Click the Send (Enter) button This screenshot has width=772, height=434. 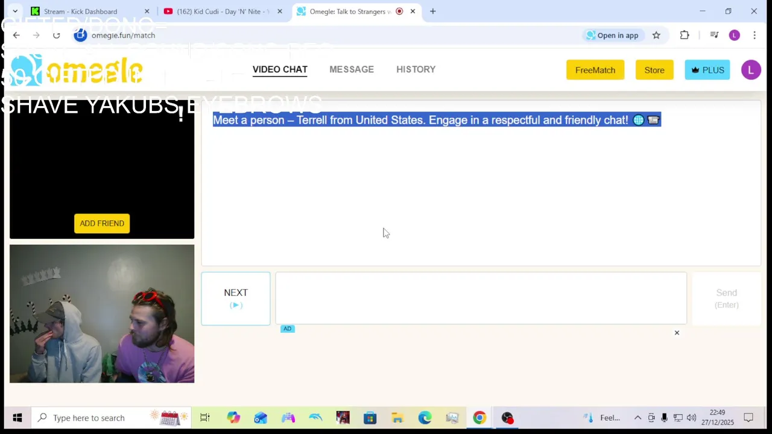tap(726, 298)
